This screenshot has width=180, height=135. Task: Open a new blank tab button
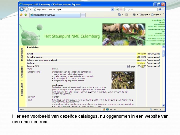pos(83,15)
